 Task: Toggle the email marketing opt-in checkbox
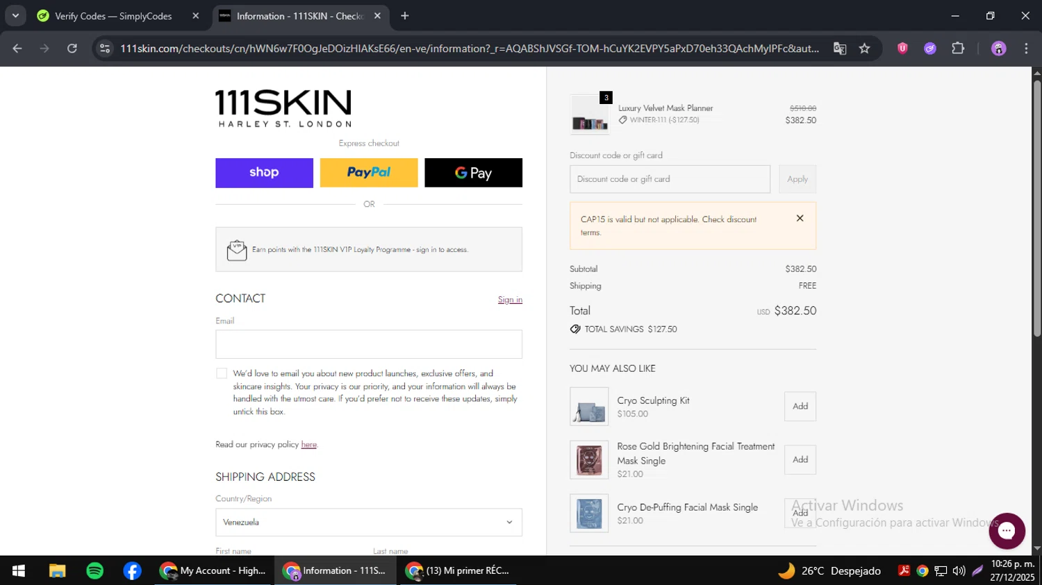coord(222,373)
